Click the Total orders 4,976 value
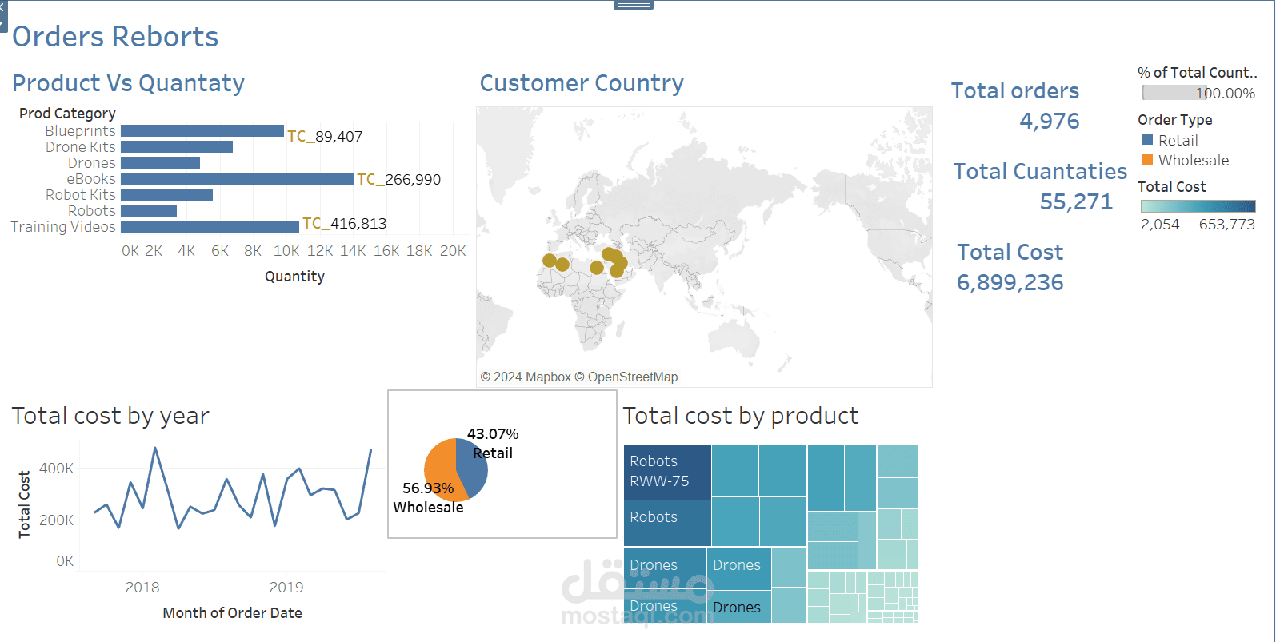This screenshot has height=642, width=1276. pos(1049,121)
